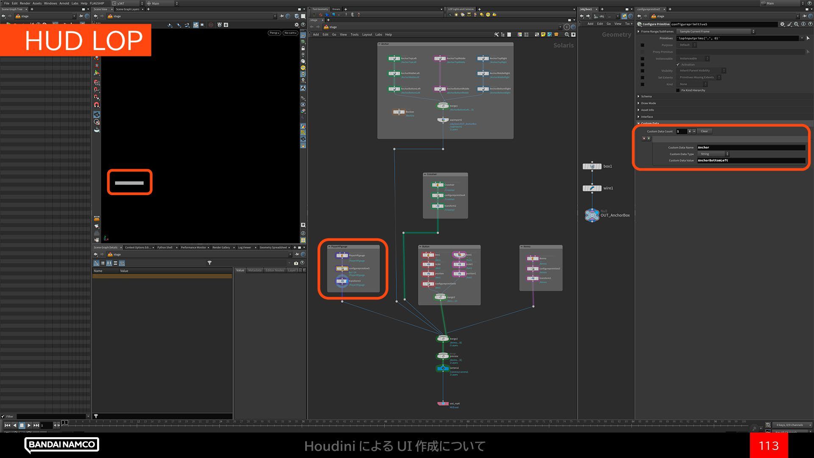This screenshot has width=814, height=458.
Task: Open Sample Current Frame dropdown
Action: click(x=716, y=31)
